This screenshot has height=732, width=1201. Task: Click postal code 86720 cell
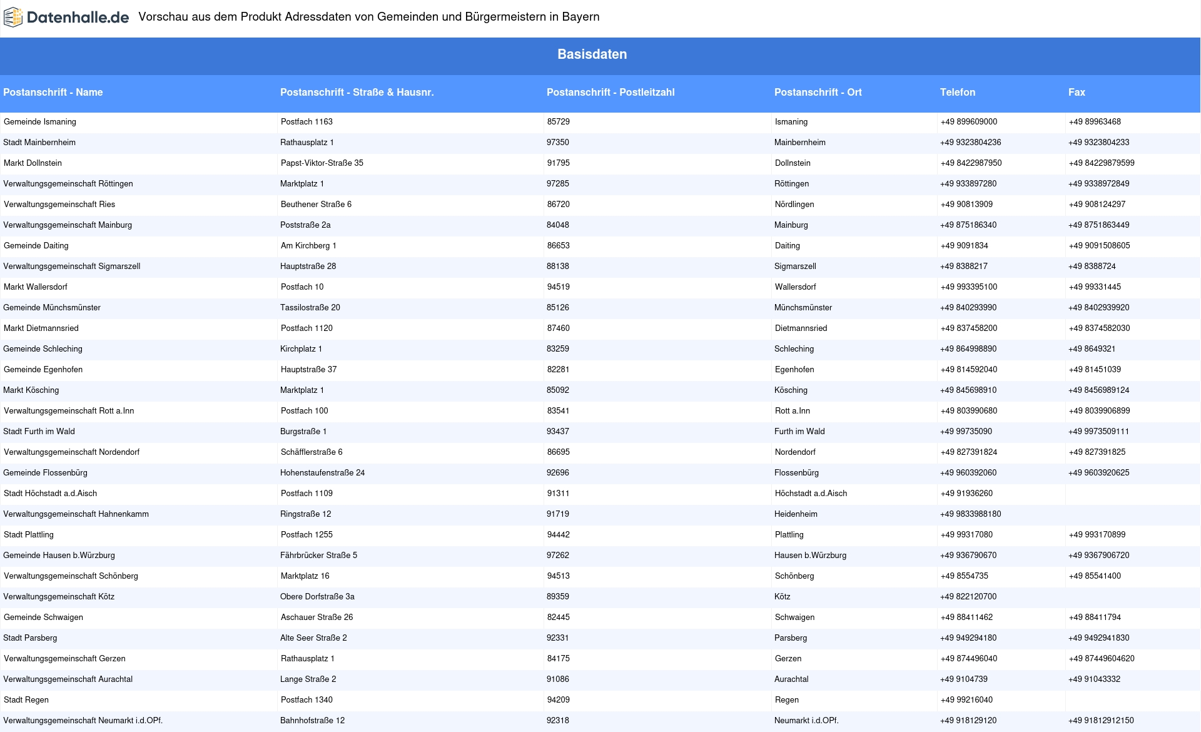click(558, 205)
